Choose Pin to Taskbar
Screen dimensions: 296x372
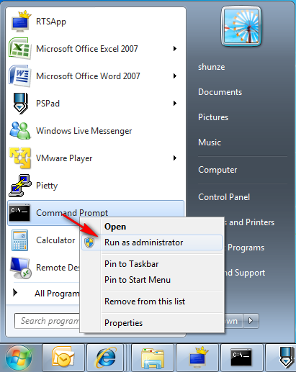[132, 264]
